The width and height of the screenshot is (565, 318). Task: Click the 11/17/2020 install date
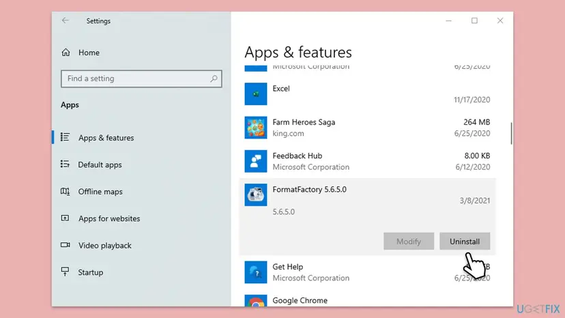click(472, 100)
